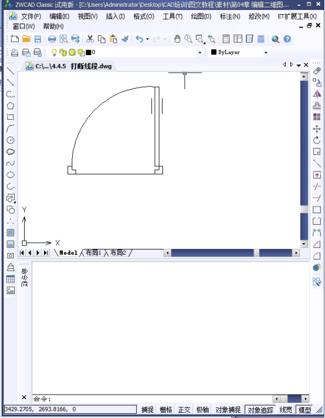Select the Polygon drawing tool
The width and height of the screenshot is (325, 418).
11,106
